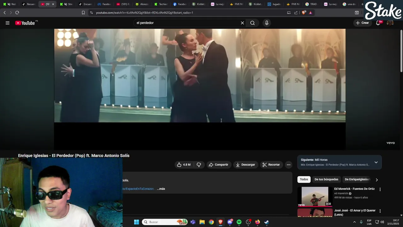
Task: Click the vevo watermark on the video
Action: 390,143
